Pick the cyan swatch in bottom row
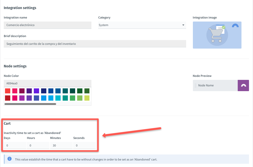253x167 pixels. click(x=58, y=98)
